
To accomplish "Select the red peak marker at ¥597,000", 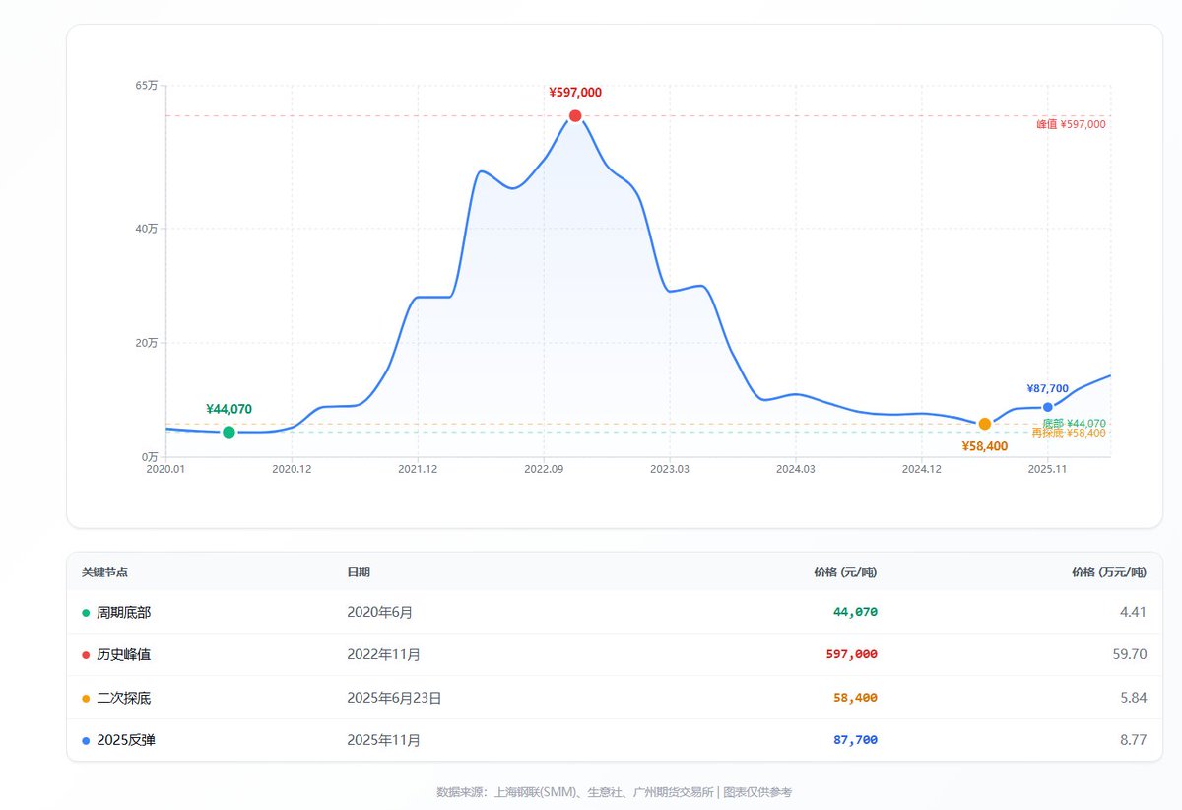I will point(576,115).
